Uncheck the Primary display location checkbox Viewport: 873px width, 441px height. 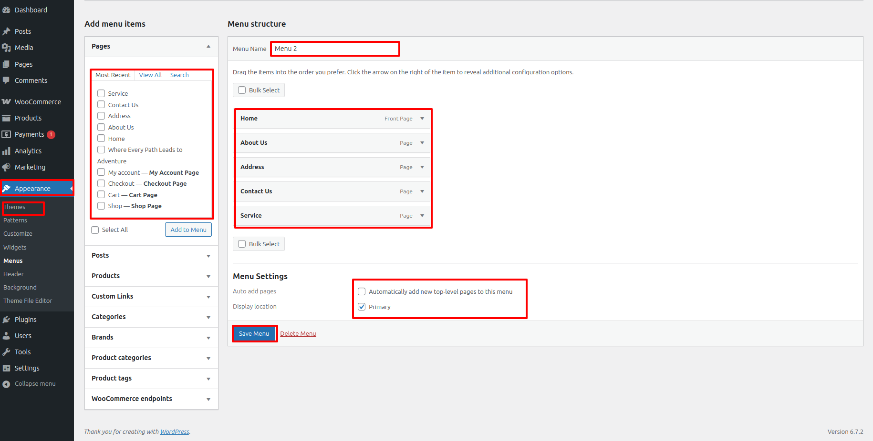(362, 307)
